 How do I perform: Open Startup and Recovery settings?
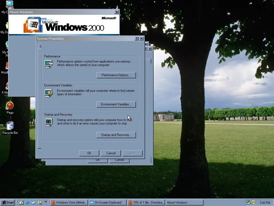point(116,135)
